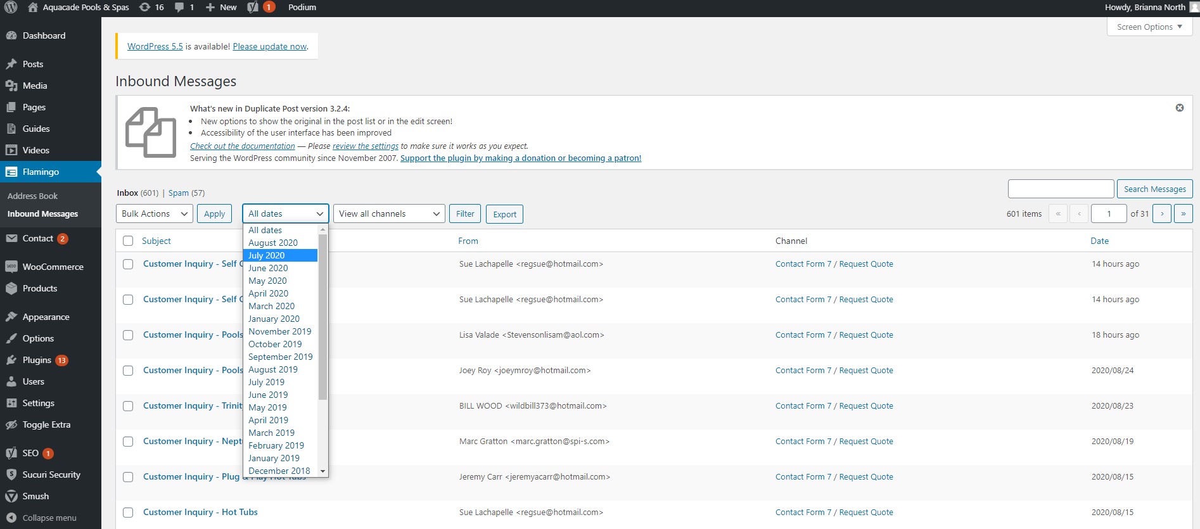Click the Settings sliders icon
This screenshot has width=1200, height=529.
(x=11, y=403)
